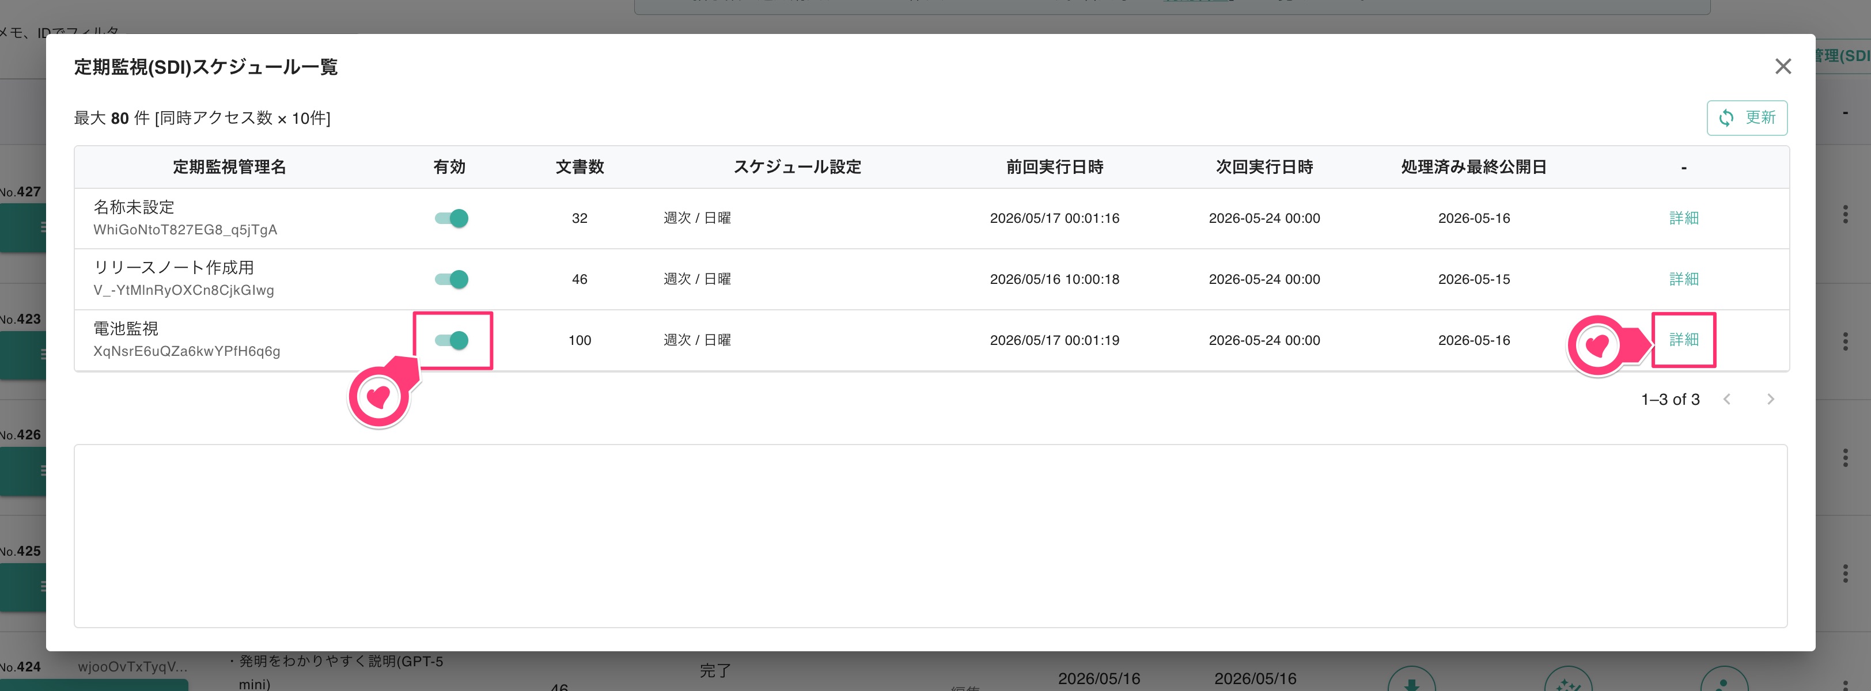Click the 次回実行日時 column header

[1264, 167]
